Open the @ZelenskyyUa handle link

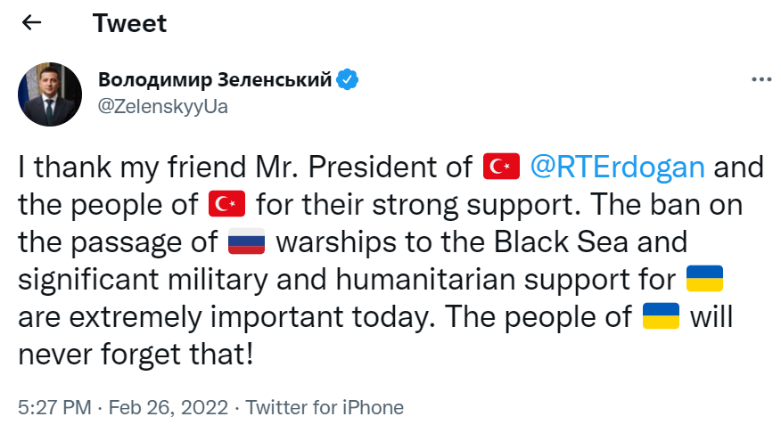[x=162, y=107]
